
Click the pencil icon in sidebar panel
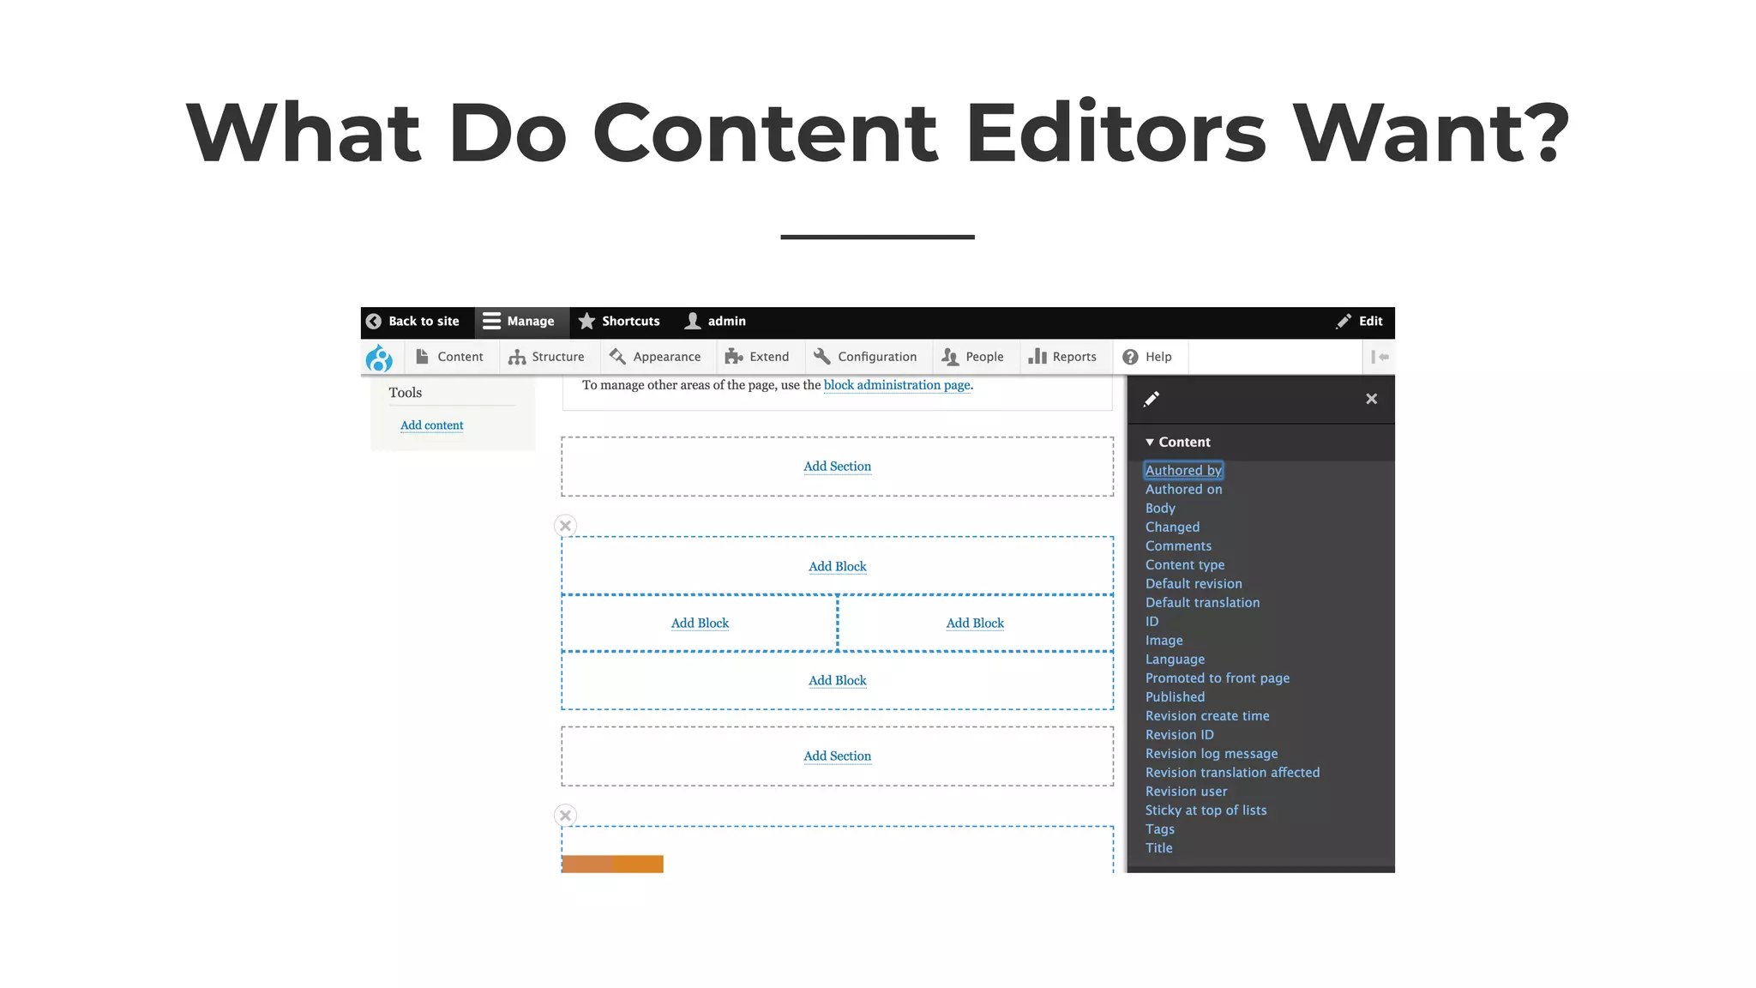[x=1152, y=399]
